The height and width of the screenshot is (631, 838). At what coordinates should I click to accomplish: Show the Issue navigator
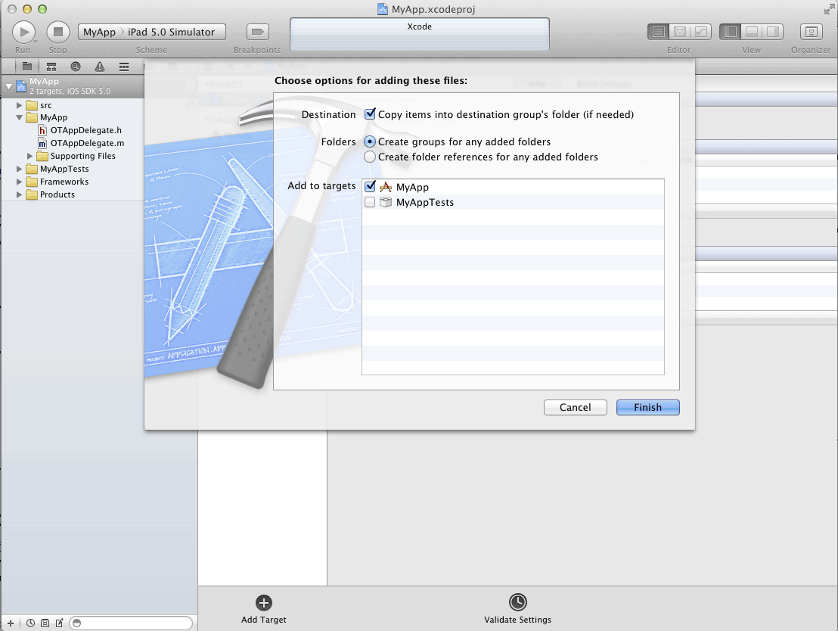pos(98,67)
